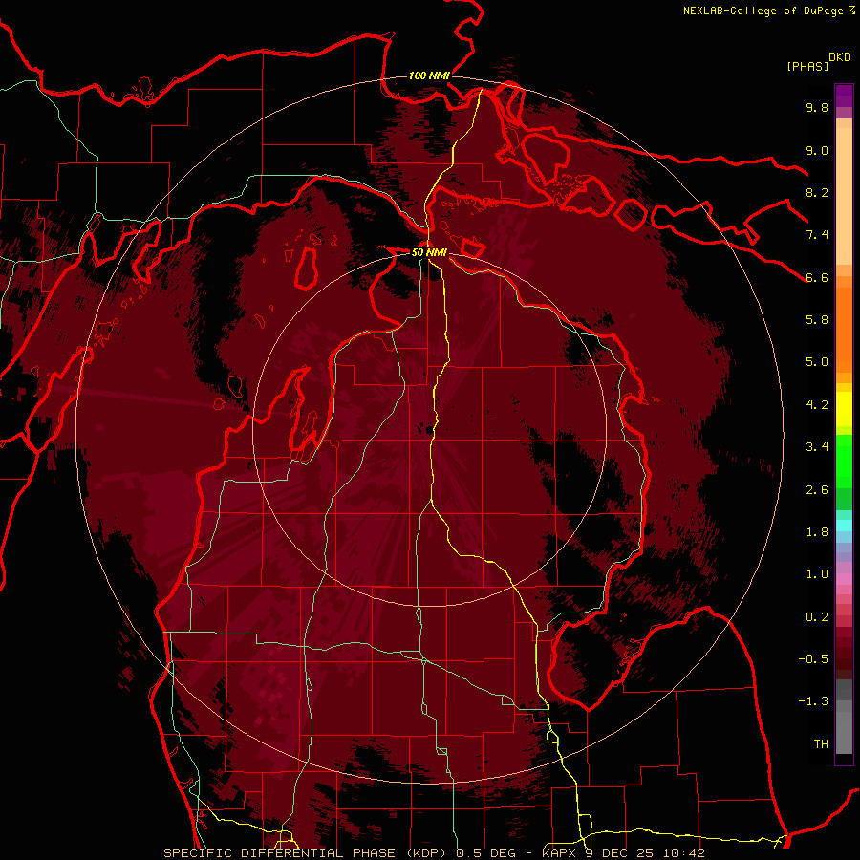Image resolution: width=860 pixels, height=860 pixels.
Task: Click the yellow segment of the color bar
Action: [x=844, y=409]
